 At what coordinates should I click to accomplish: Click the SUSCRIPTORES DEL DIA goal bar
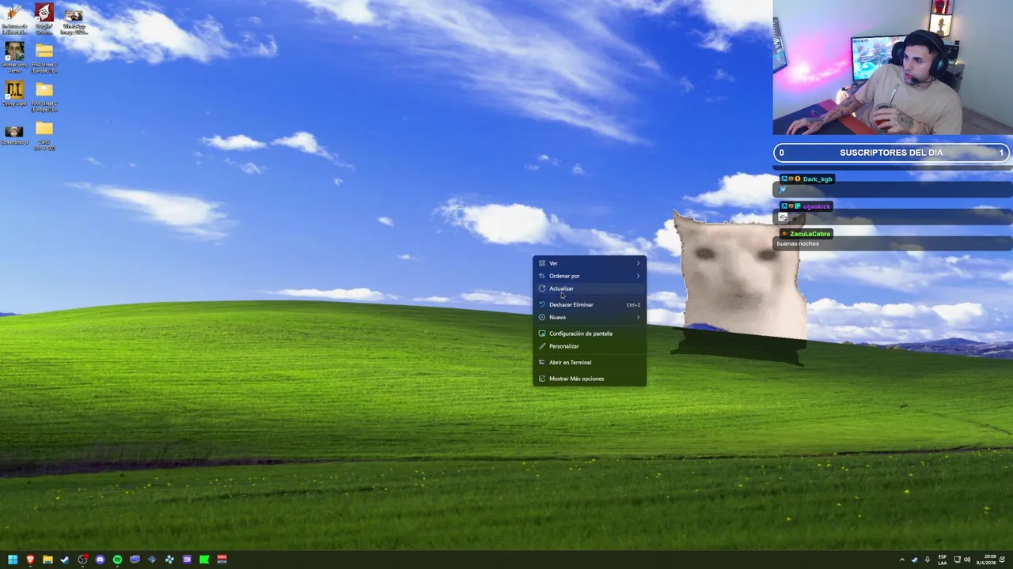click(891, 153)
